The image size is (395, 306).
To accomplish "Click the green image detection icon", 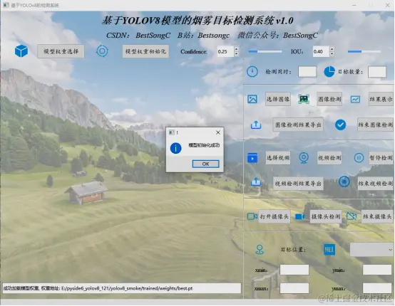I will coord(304,99).
